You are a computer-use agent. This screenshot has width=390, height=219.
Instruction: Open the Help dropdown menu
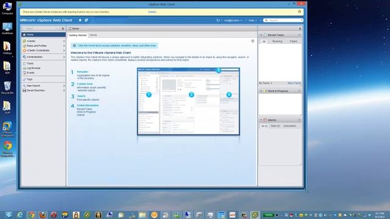point(252,20)
